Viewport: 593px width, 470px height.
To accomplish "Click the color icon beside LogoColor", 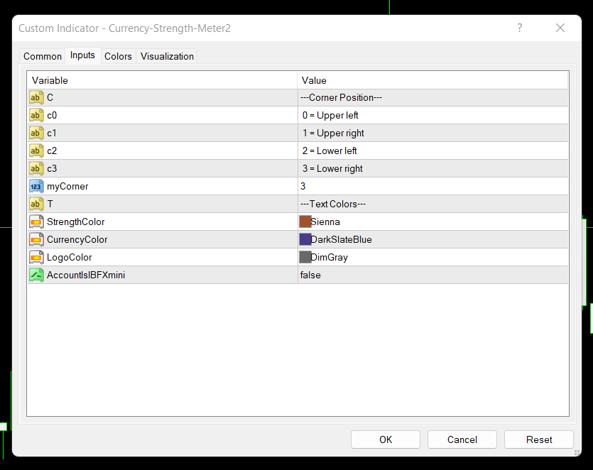I will 36,257.
